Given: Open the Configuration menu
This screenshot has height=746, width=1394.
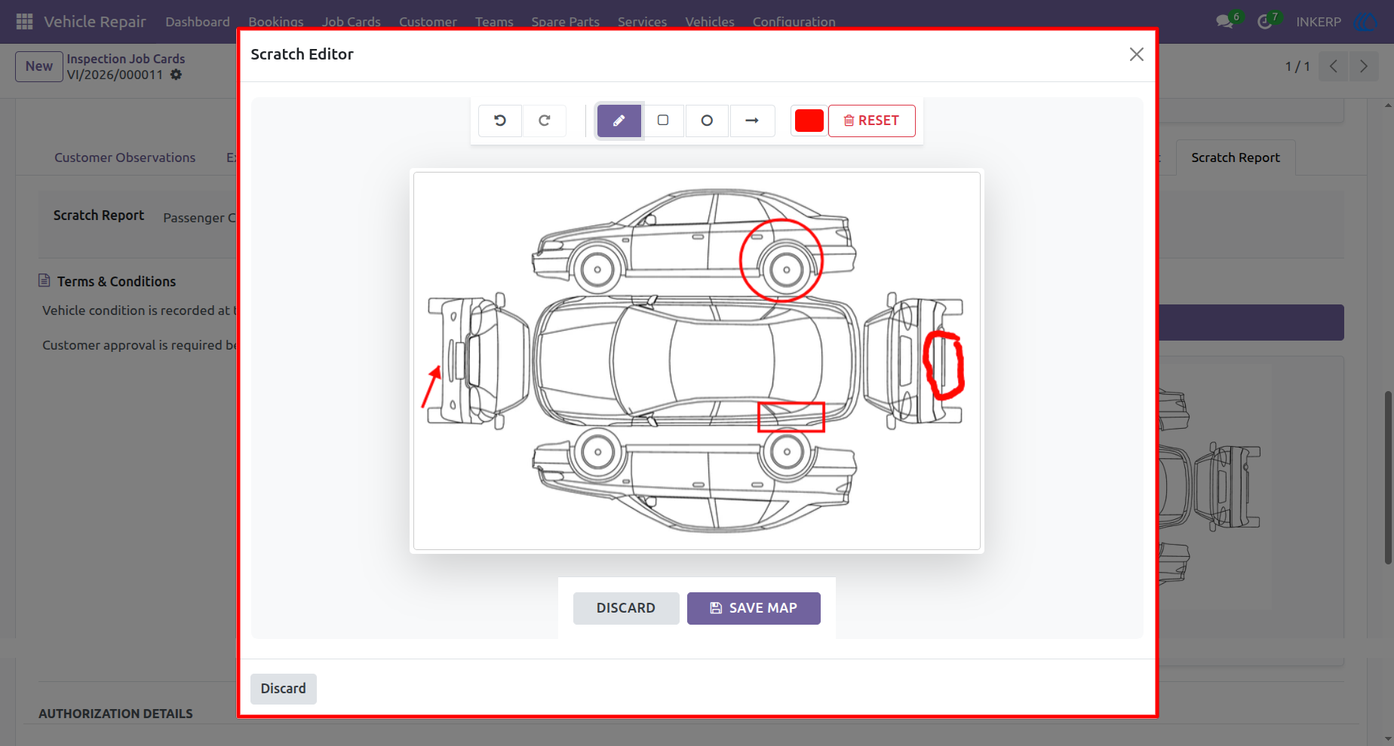Looking at the screenshot, I should point(794,22).
